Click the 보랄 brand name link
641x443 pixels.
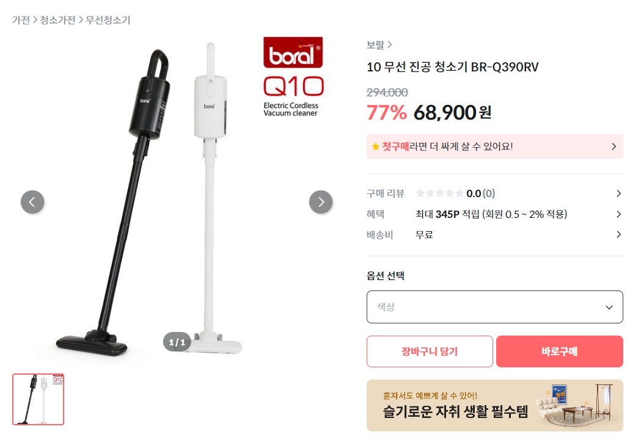tap(375, 45)
